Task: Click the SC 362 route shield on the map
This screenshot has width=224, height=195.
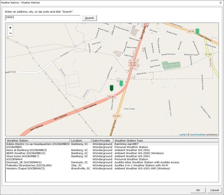Action: coord(208,54)
